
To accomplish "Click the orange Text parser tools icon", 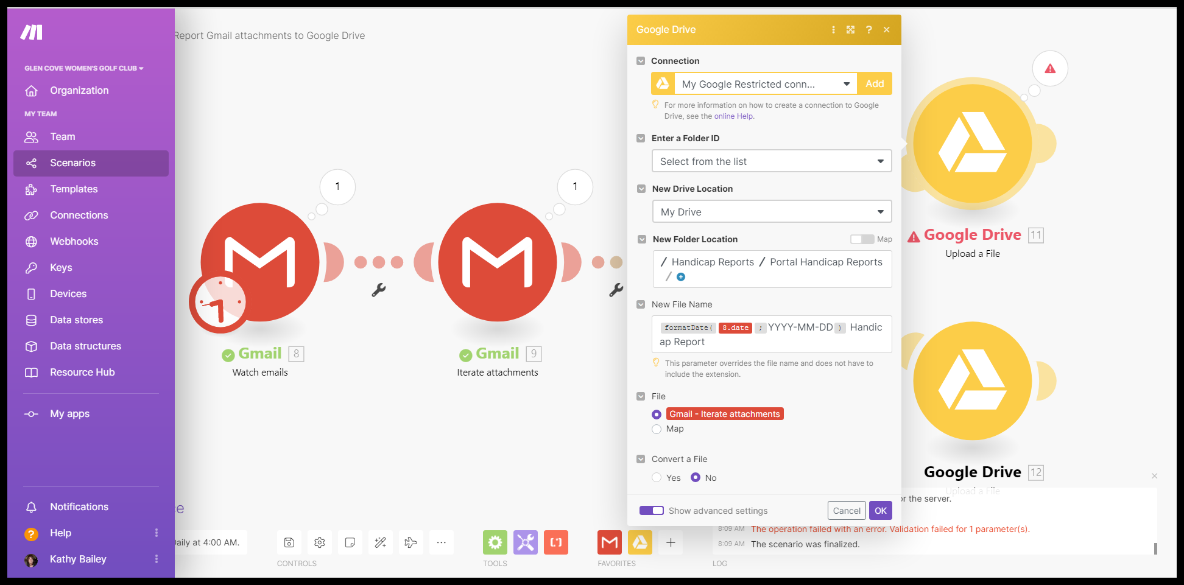I will coord(556,542).
